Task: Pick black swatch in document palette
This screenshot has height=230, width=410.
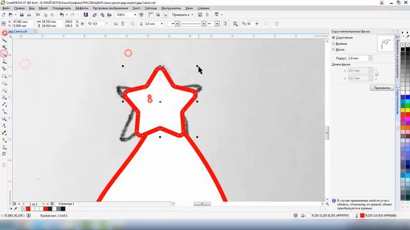Action: tap(63, 209)
